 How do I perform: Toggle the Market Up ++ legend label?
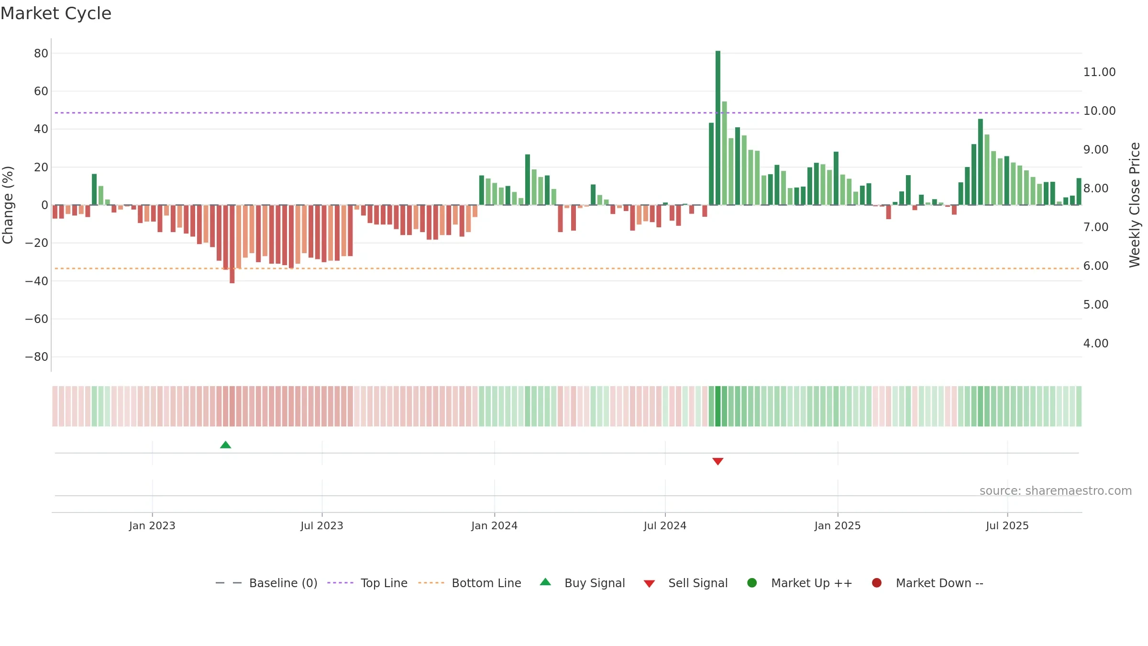pos(812,583)
